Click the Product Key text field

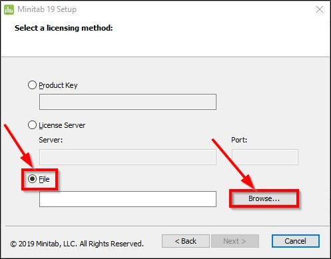(x=128, y=102)
